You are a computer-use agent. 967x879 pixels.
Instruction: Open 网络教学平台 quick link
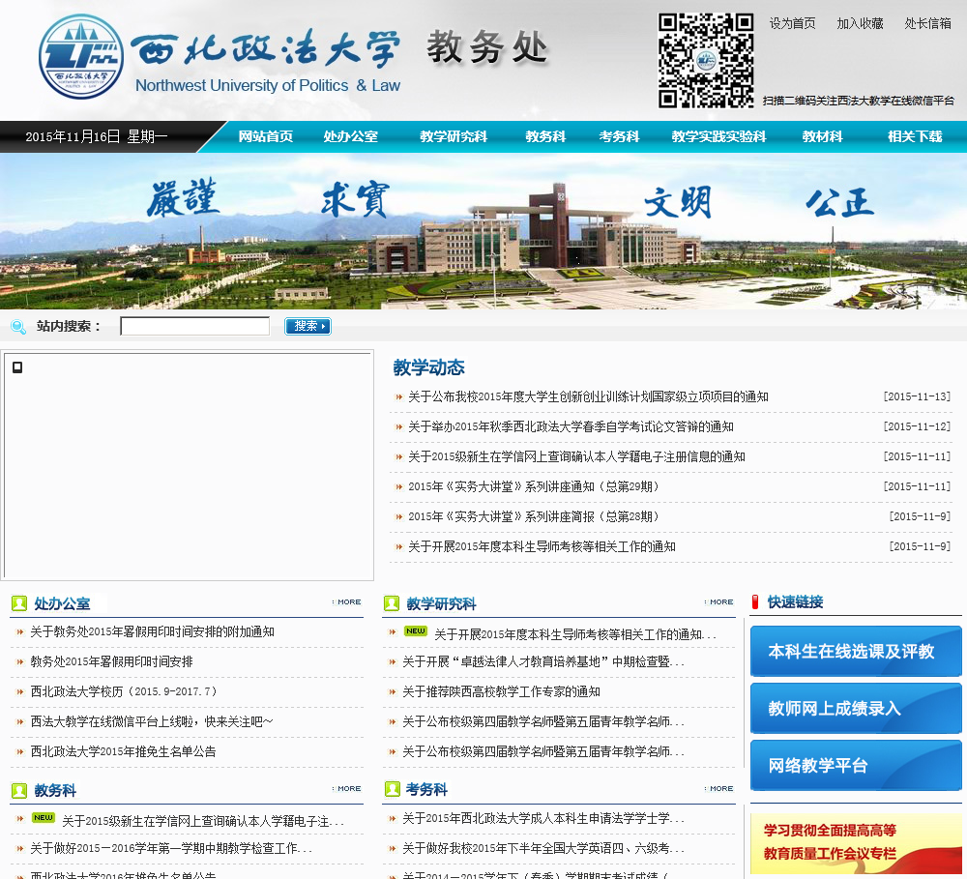point(856,766)
